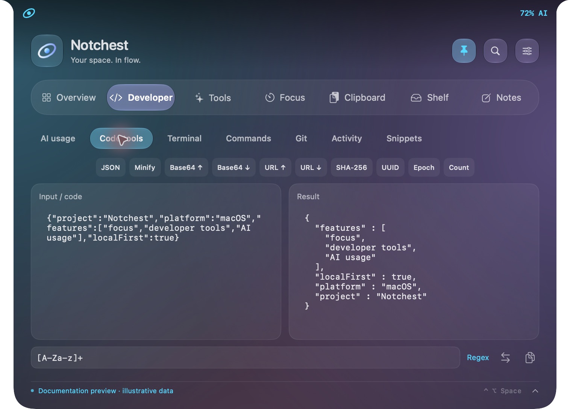This screenshot has height=409, width=570.
Task: Click the regex pattern input field
Action: click(x=246, y=357)
